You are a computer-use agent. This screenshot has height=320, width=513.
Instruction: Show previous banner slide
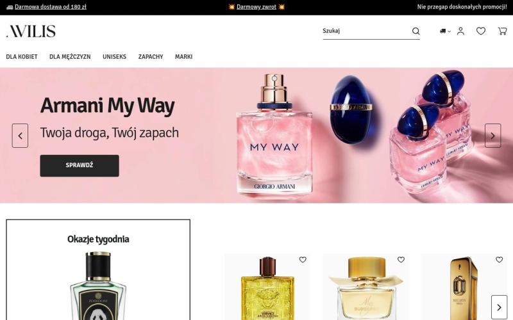[20, 136]
